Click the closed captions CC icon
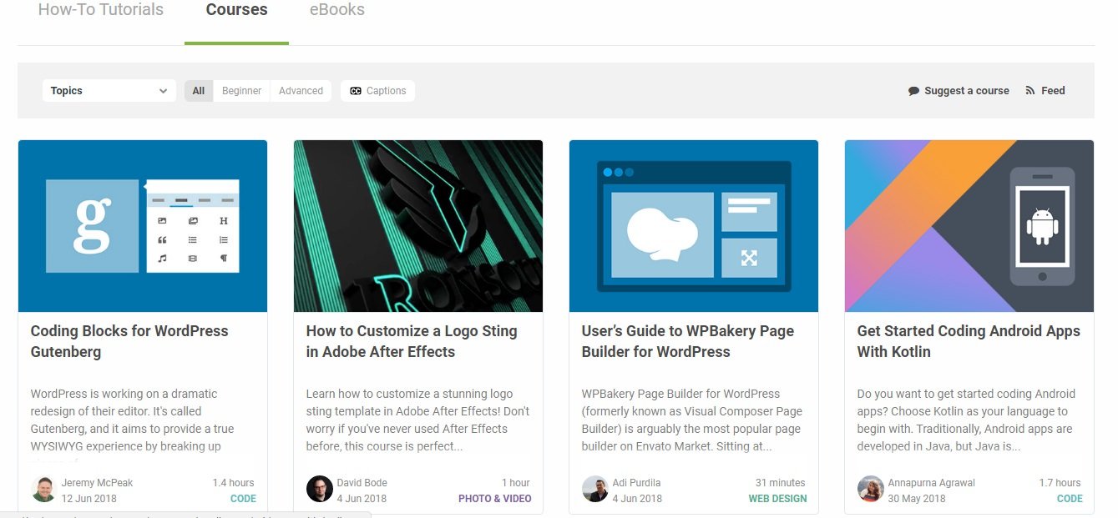The height and width of the screenshot is (518, 1118). click(x=356, y=91)
